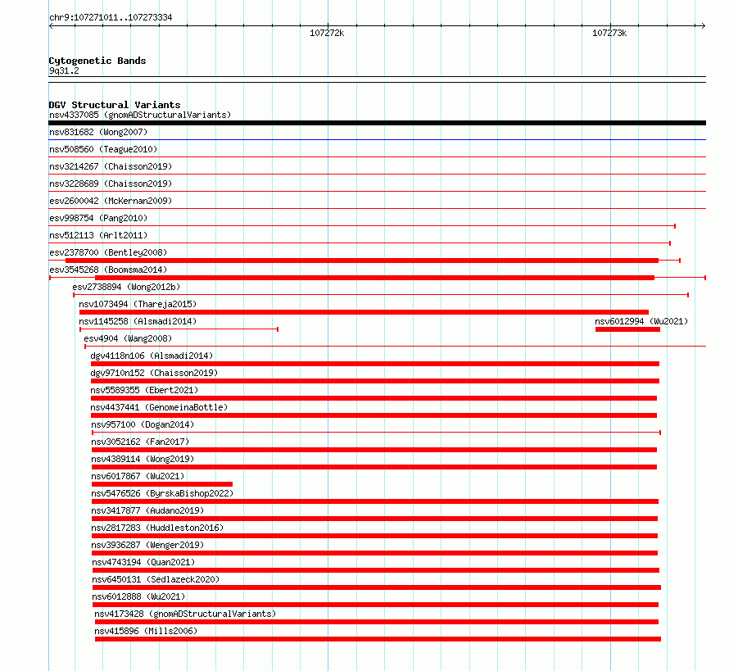
Task: Select nsv415896 (Mills2006) label
Action: click(146, 631)
